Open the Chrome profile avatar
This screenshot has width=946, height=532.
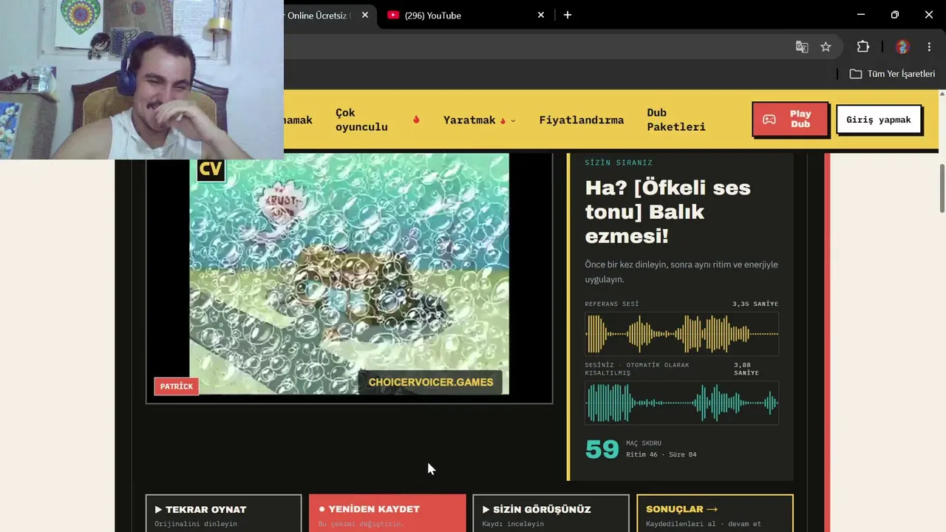(x=902, y=47)
